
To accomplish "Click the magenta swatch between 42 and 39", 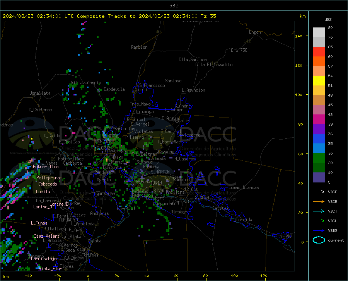I will (x=319, y=119).
